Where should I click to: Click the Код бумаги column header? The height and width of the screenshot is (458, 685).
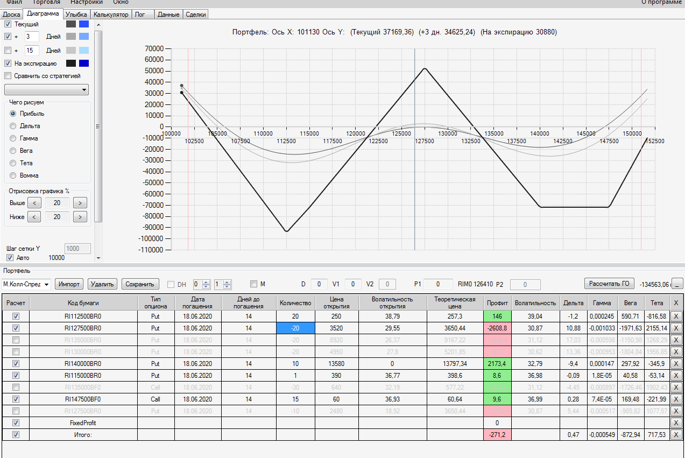pos(83,303)
